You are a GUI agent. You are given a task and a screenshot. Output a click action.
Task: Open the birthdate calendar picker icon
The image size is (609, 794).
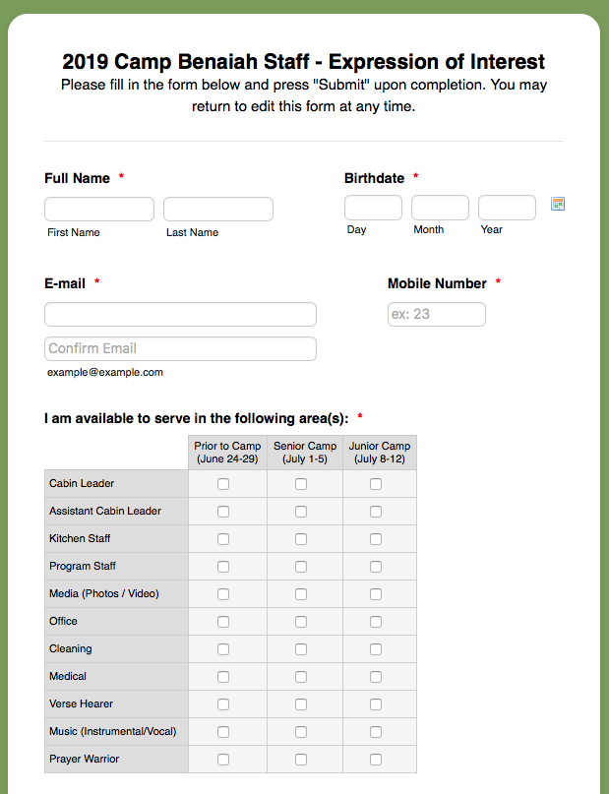(558, 204)
